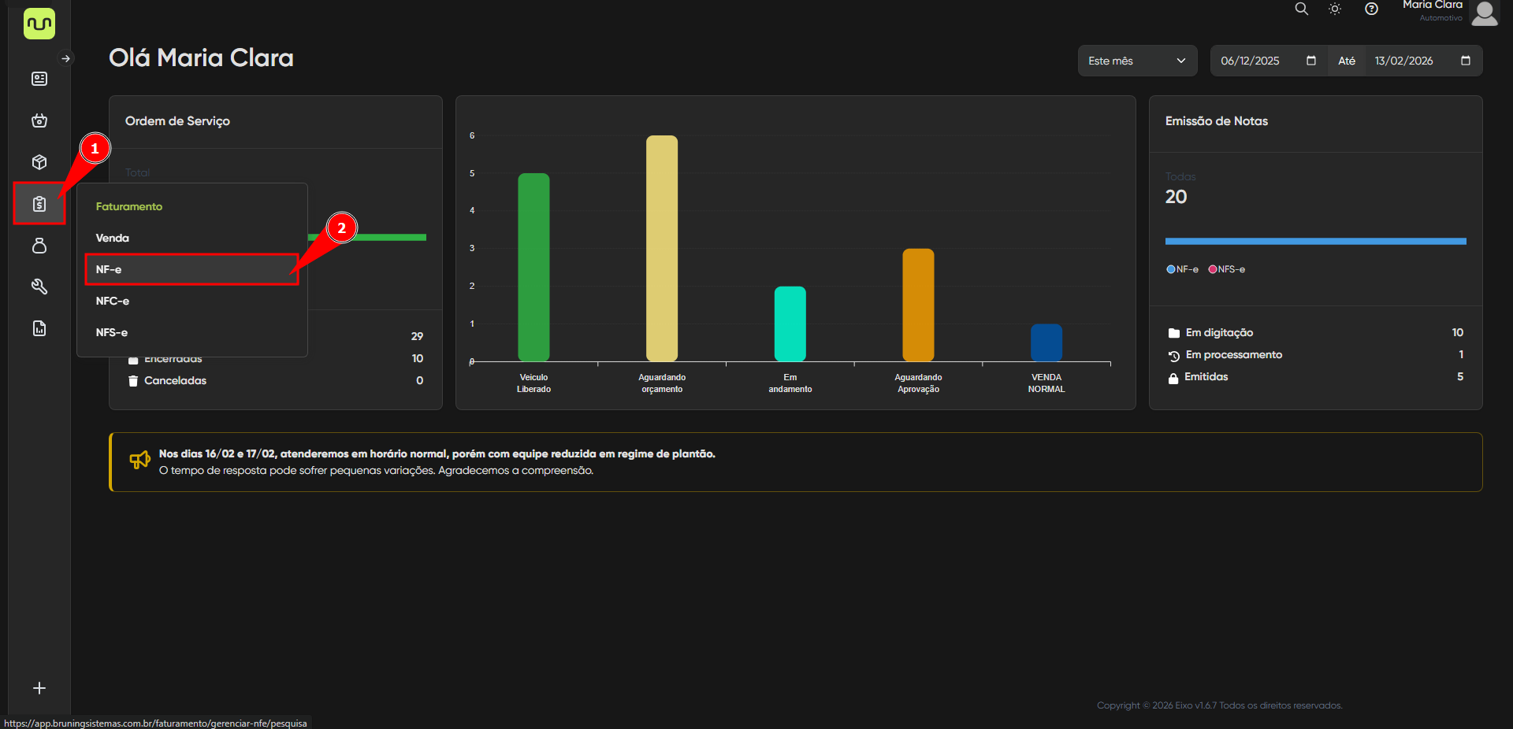Screen dimensions: 1513x729
Task: Expand the 'Este mês' period dropdown
Action: (1136, 61)
